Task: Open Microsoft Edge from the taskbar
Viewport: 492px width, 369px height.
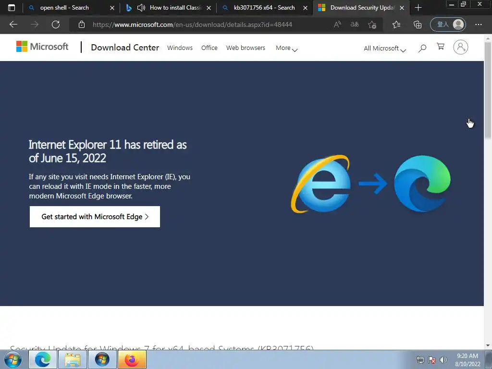Action: [x=43, y=359]
